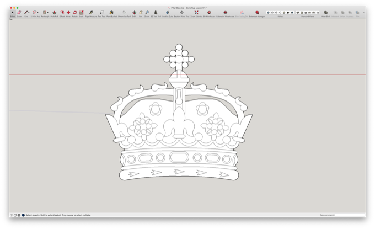This screenshot has height=229, width=375.
Task: Open the Line tool dropdown arrow
Action: coord(29,13)
